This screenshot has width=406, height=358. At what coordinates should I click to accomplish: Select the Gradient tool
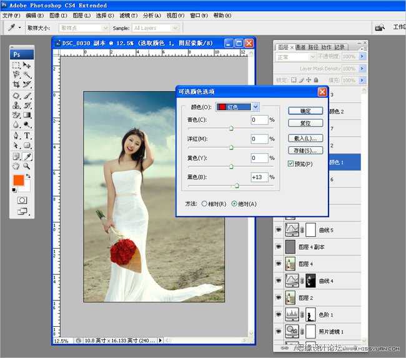click(x=27, y=116)
